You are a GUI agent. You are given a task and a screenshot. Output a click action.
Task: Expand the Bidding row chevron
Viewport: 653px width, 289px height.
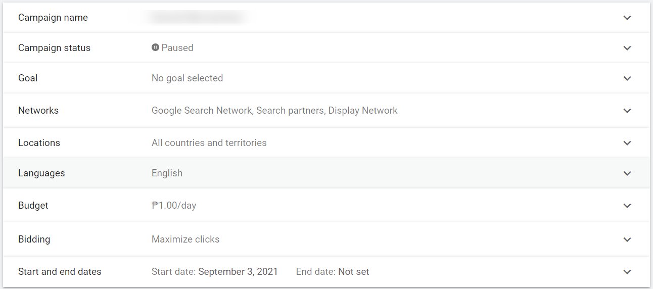point(627,239)
